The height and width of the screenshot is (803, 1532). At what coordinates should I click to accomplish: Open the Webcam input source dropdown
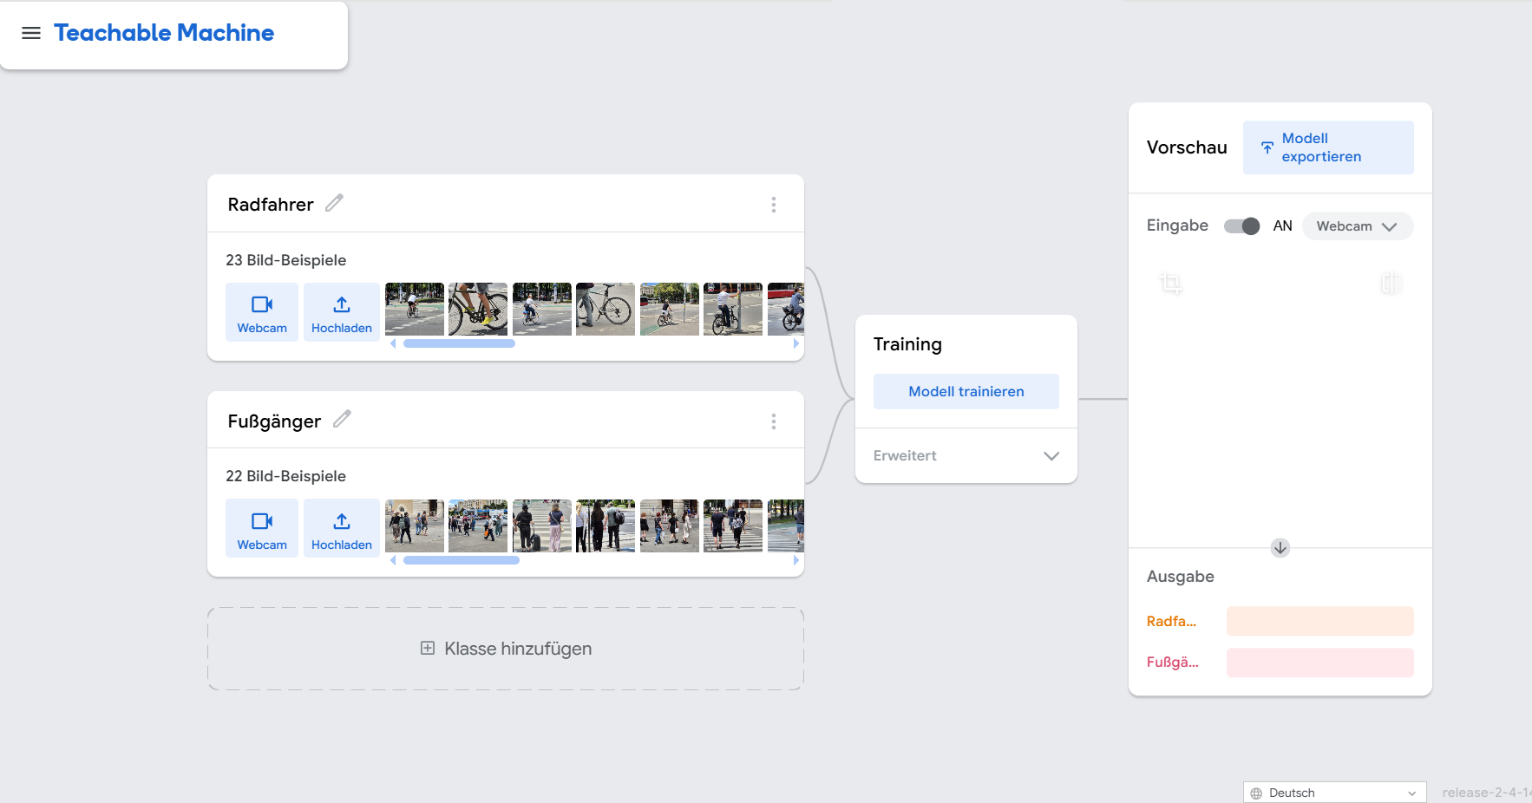[1358, 226]
